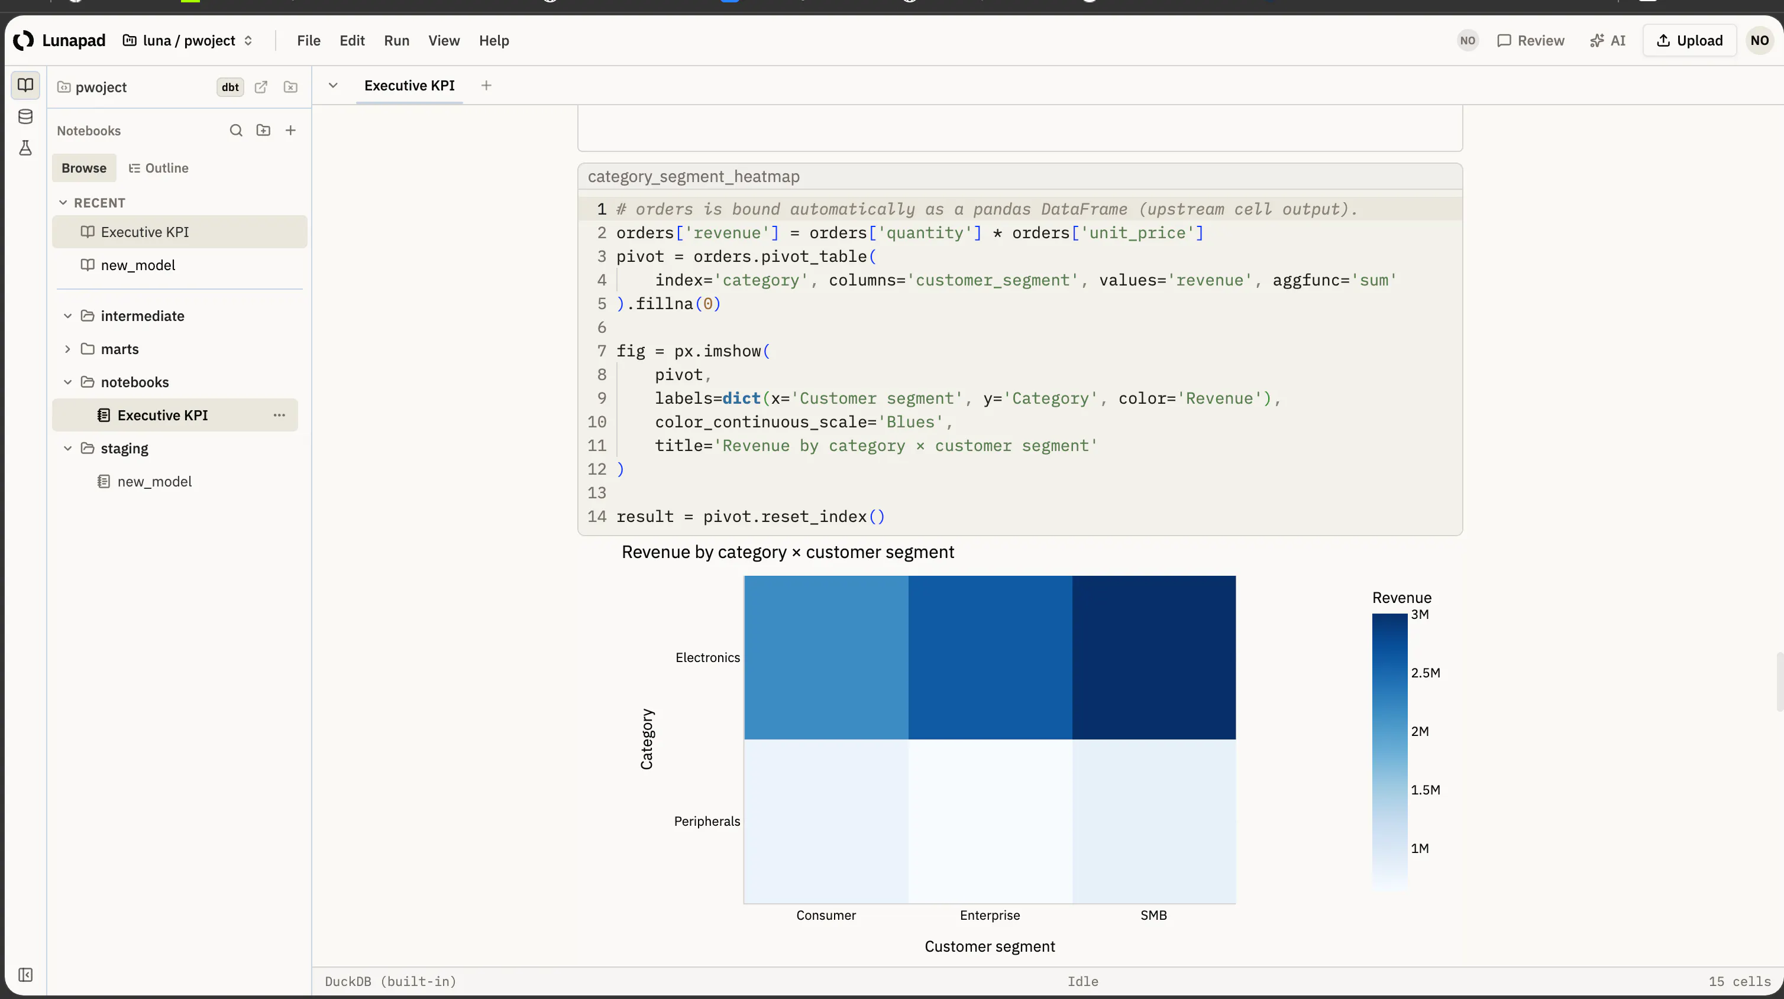
Task: Collapse the RECENT section
Action: (63, 203)
